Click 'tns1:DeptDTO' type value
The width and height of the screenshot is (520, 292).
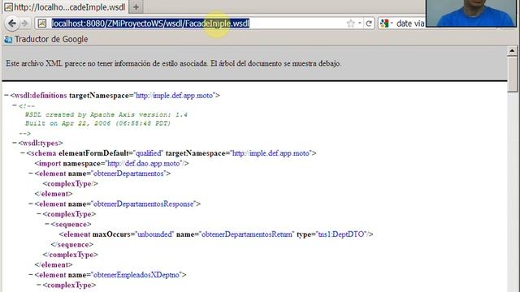pos(341,234)
